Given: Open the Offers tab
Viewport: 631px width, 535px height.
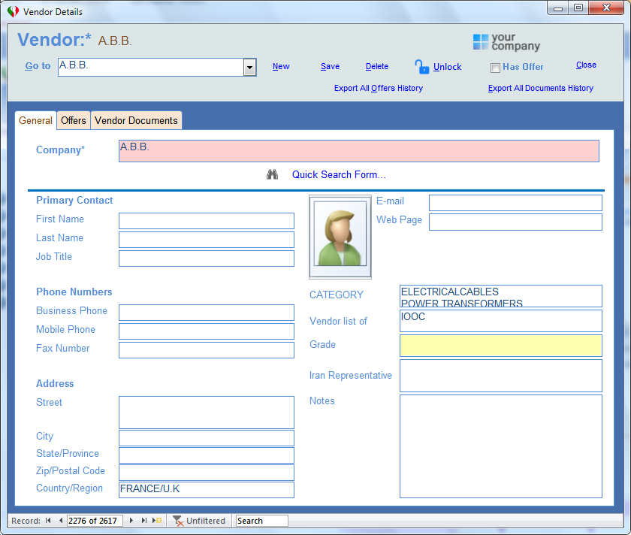Looking at the screenshot, I should tap(74, 121).
